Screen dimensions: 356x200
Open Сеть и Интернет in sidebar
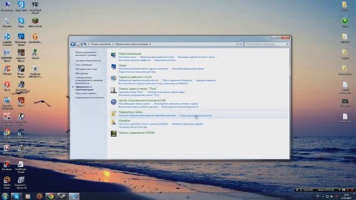(84, 65)
